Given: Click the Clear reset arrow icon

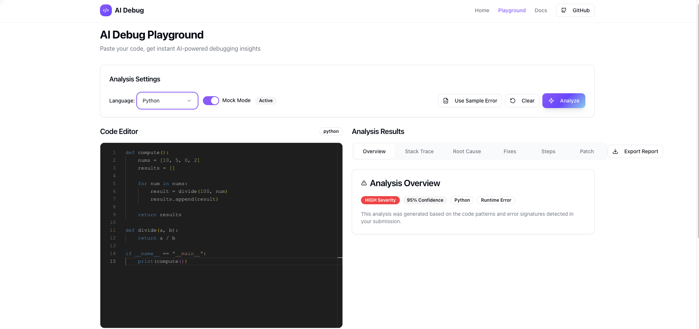Looking at the screenshot, I should pyautogui.click(x=513, y=101).
